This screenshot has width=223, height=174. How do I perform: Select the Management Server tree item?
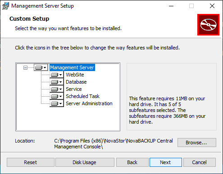tap(72, 67)
